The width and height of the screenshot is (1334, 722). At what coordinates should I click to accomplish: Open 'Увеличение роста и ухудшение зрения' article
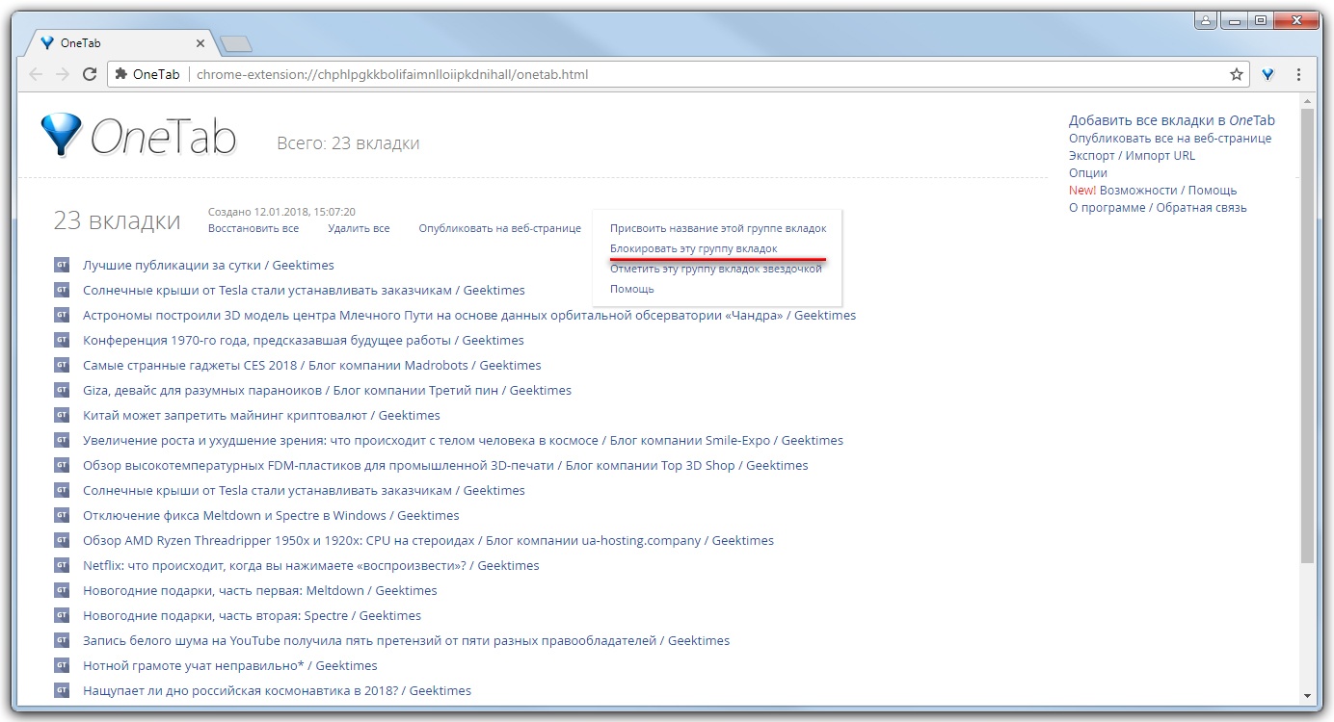(x=463, y=440)
